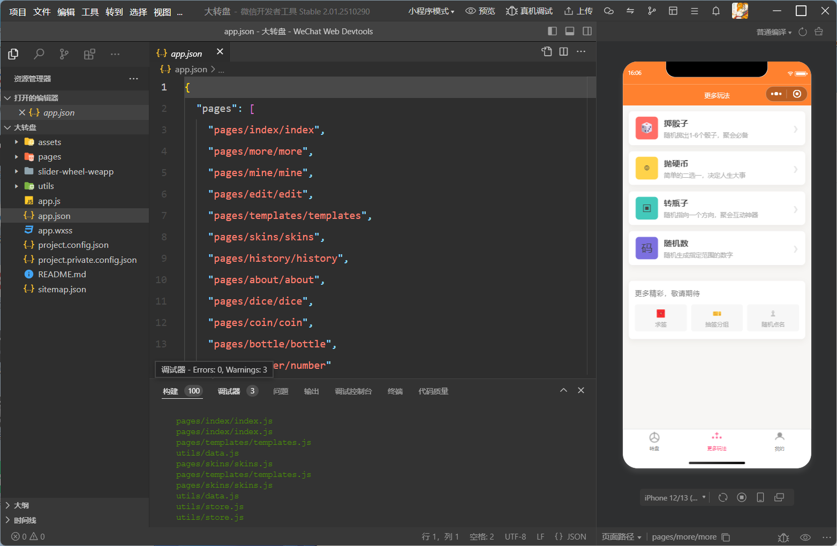The width and height of the screenshot is (837, 546).
Task: Open 小程序模式 mode dropdown
Action: pyautogui.click(x=431, y=11)
